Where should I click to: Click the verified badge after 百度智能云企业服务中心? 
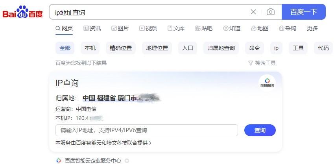pos(127,161)
